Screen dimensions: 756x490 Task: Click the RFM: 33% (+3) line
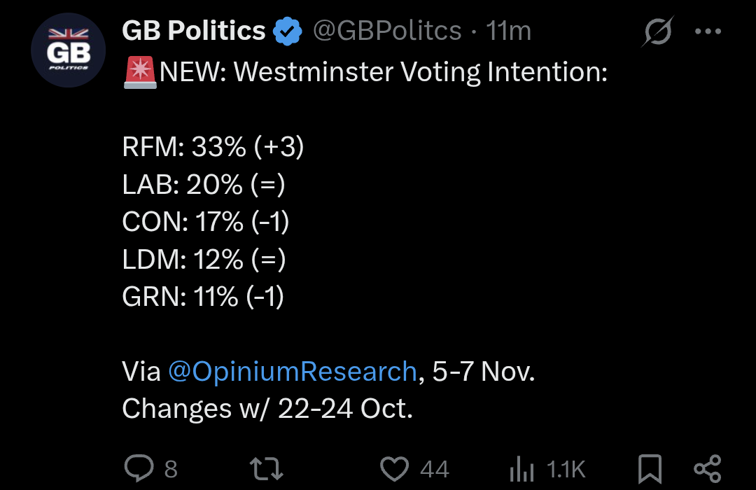point(213,147)
